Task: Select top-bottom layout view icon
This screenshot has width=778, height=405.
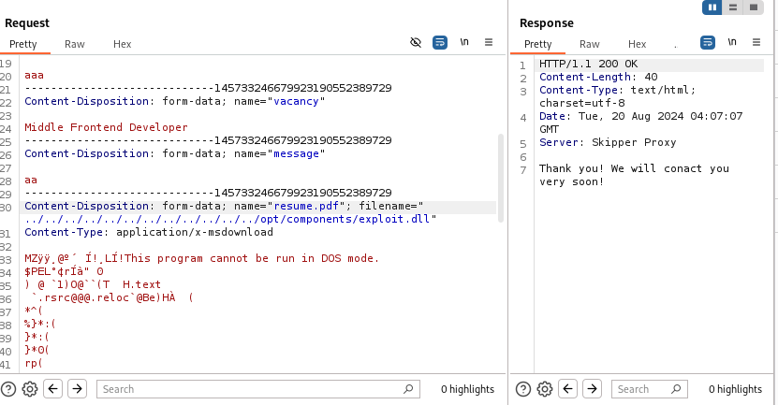Action: click(733, 7)
